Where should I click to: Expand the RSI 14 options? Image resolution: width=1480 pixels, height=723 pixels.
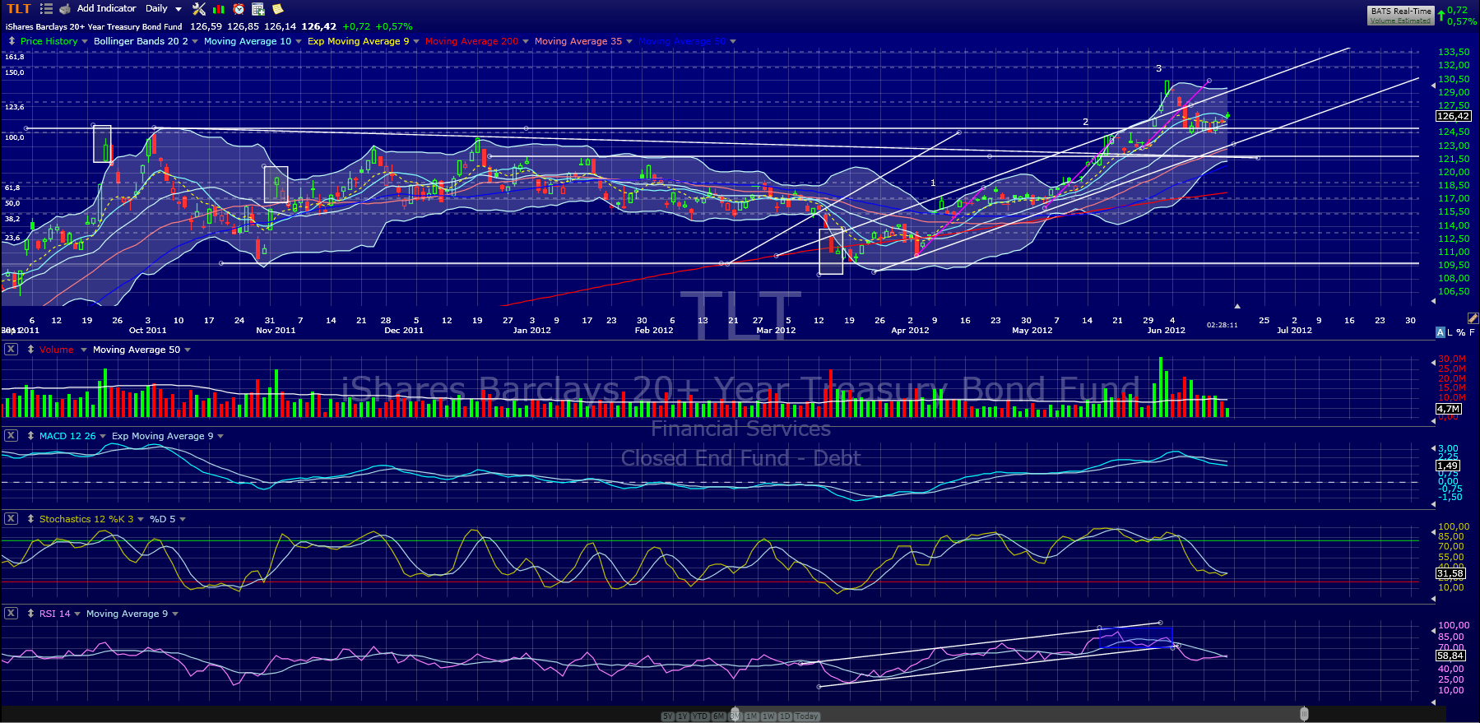pos(77,614)
